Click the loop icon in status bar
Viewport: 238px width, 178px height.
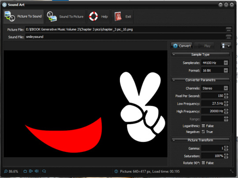(25, 171)
